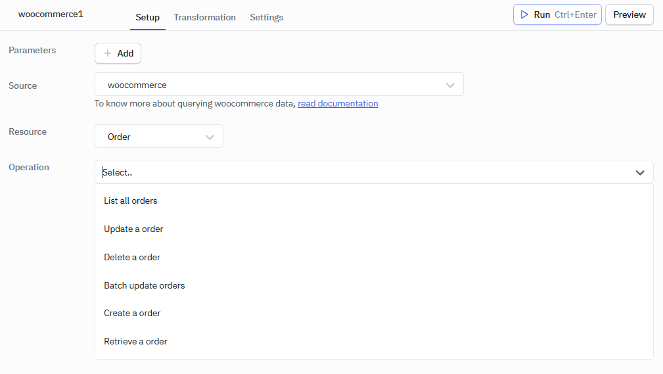Open the Preview button

(629, 14)
